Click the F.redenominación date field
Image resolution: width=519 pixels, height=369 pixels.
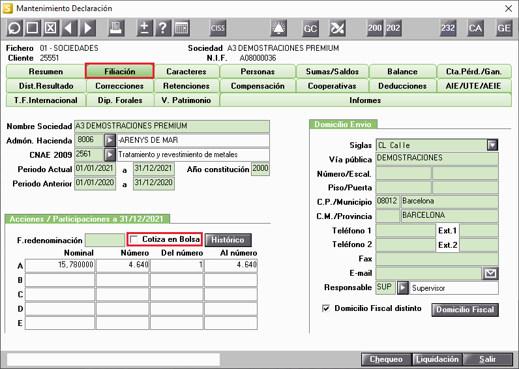coord(104,241)
